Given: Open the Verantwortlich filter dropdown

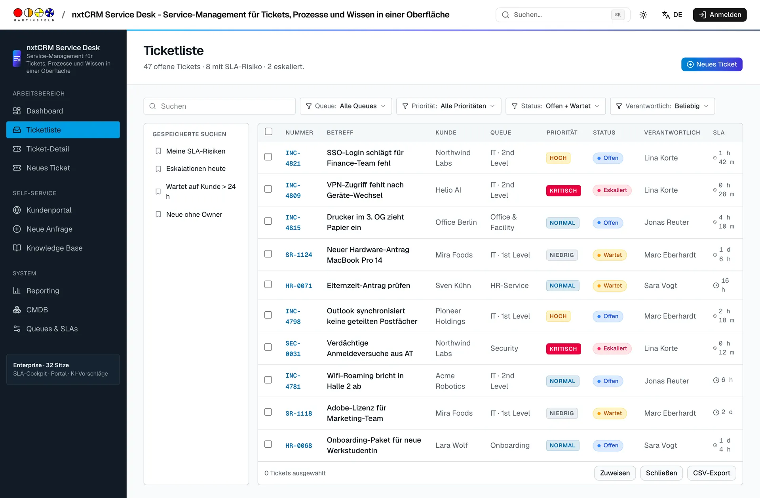Looking at the screenshot, I should click(662, 106).
